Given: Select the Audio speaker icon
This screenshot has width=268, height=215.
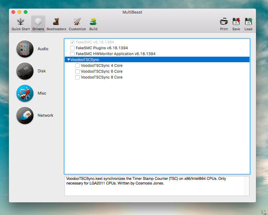Looking at the screenshot, I should tap(25, 49).
